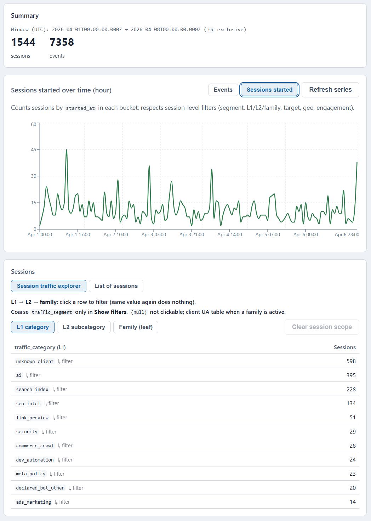Click the filter icon next to seo_intel

(x=52, y=403)
